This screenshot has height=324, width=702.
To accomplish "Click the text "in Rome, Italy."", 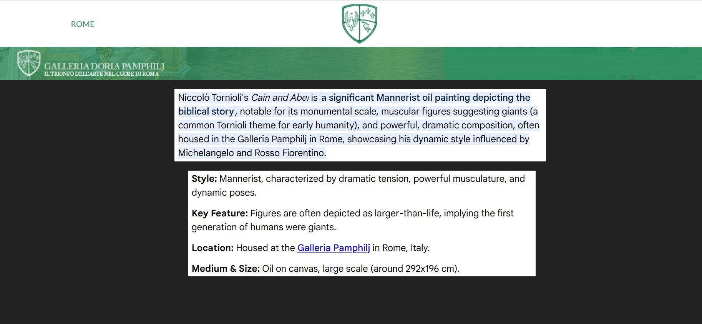I will [401, 248].
